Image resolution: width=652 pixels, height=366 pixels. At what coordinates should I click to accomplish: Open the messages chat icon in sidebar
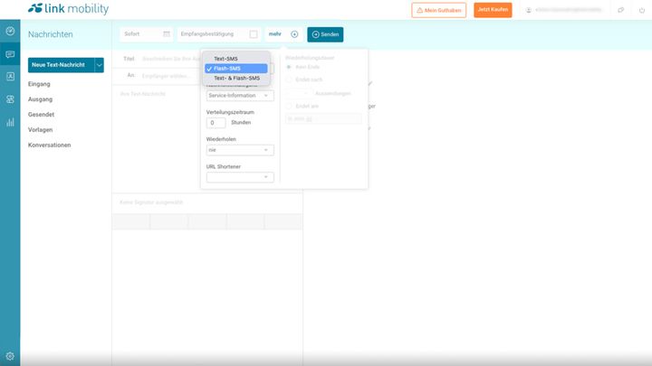(x=10, y=54)
